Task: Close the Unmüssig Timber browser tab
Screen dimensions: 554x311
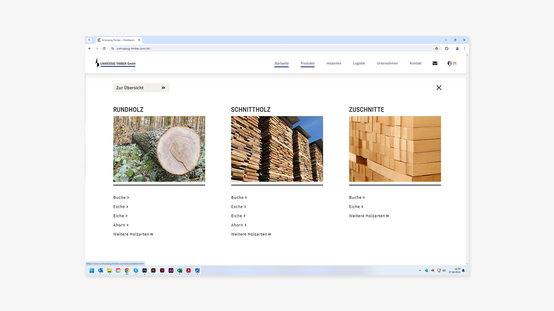Action: click(x=139, y=40)
